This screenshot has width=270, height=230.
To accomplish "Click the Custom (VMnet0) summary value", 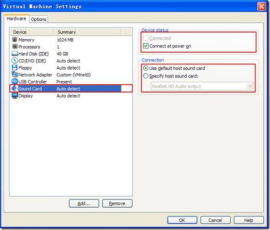I will click(74, 75).
